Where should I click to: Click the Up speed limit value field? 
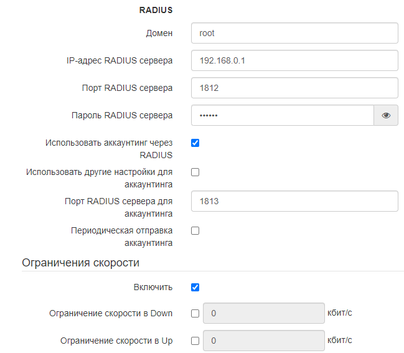pyautogui.click(x=263, y=341)
